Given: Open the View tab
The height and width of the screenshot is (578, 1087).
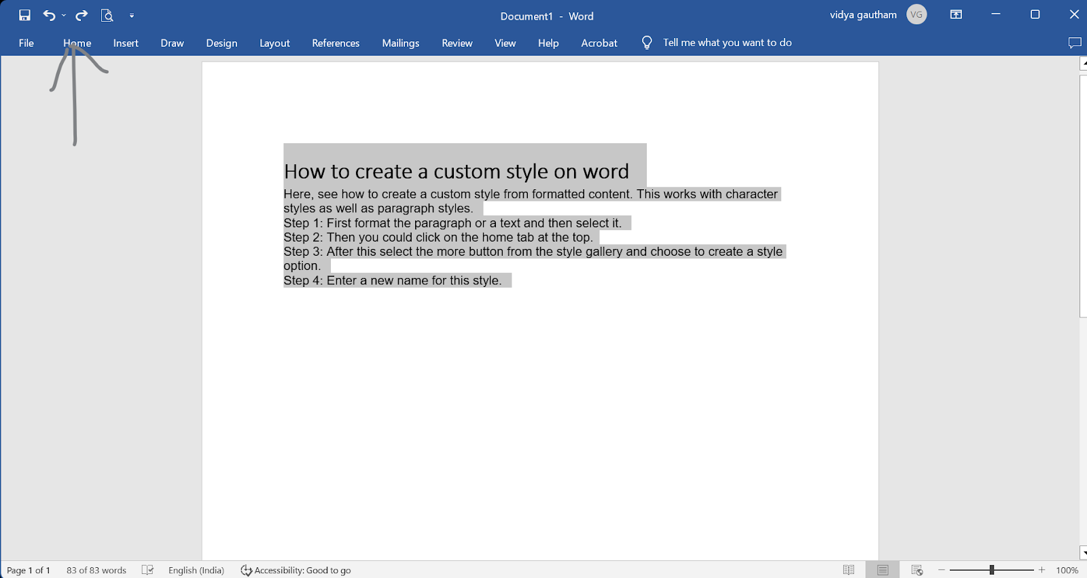Looking at the screenshot, I should (505, 43).
